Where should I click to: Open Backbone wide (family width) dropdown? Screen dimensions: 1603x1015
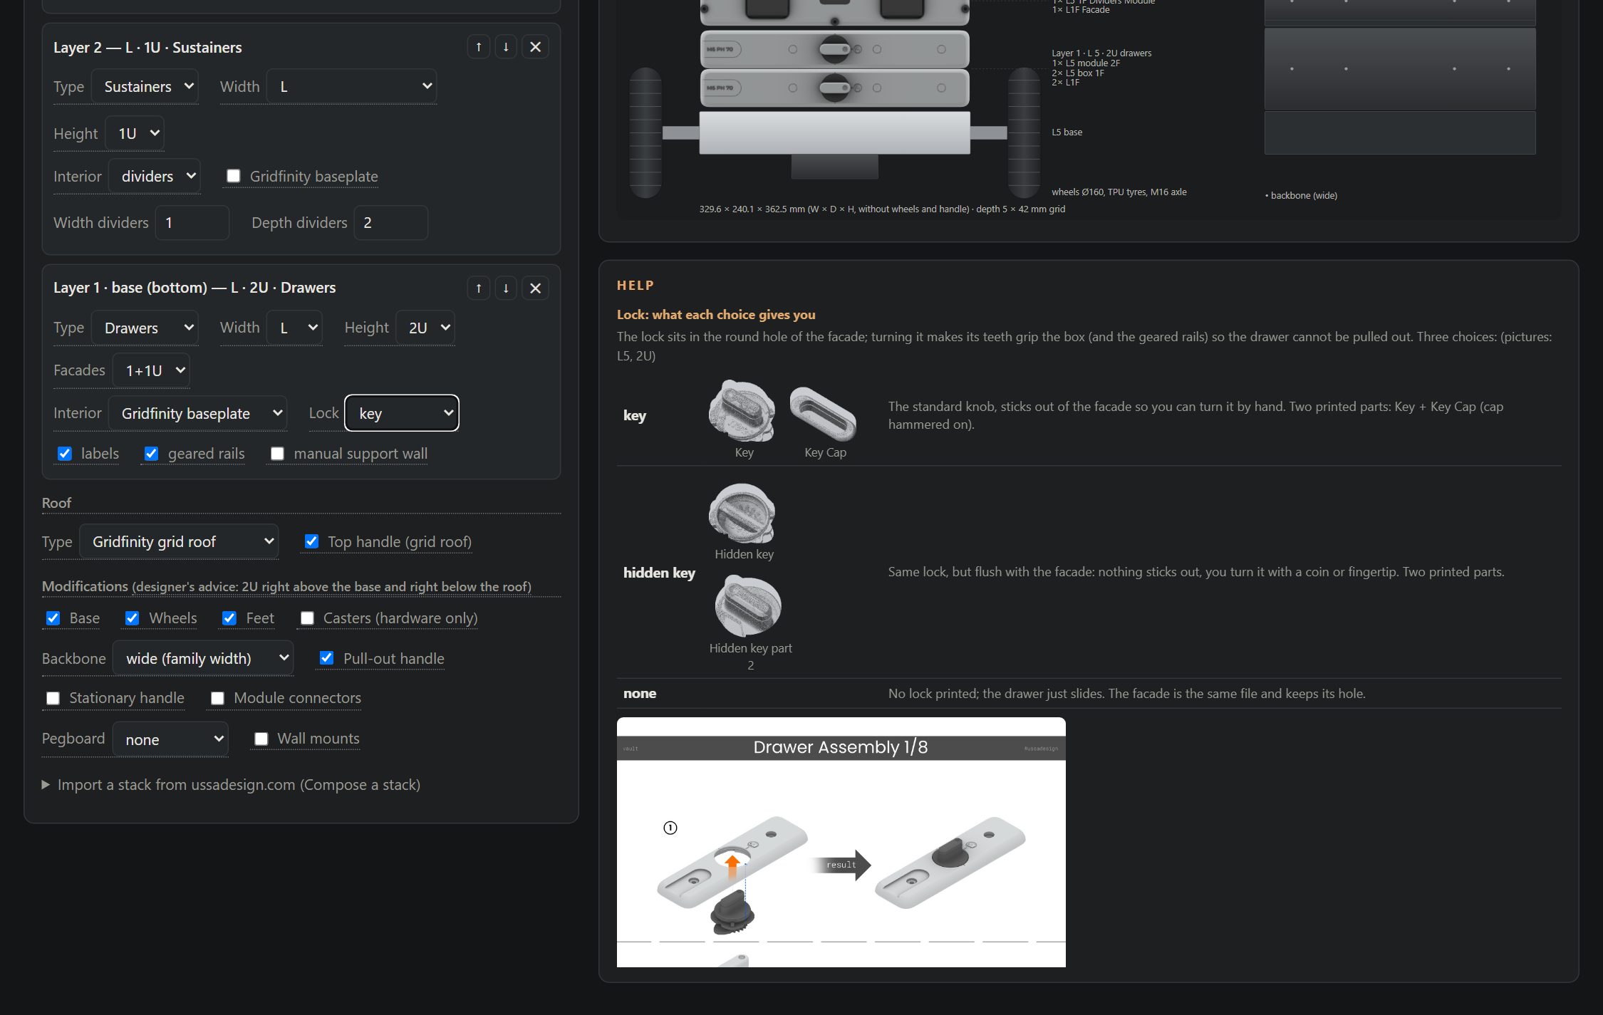click(203, 658)
